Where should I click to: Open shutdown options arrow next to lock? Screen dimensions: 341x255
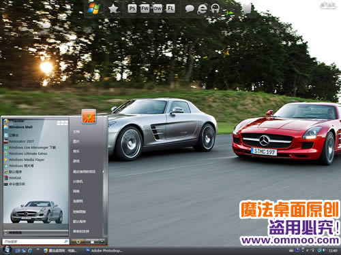102,242
